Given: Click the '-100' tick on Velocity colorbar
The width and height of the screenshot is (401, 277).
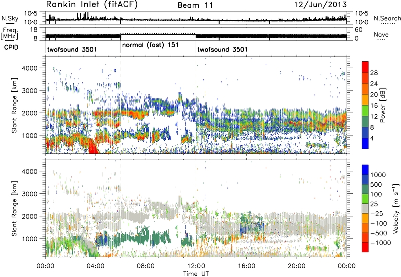Looking at the screenshot, I should click(x=379, y=223).
